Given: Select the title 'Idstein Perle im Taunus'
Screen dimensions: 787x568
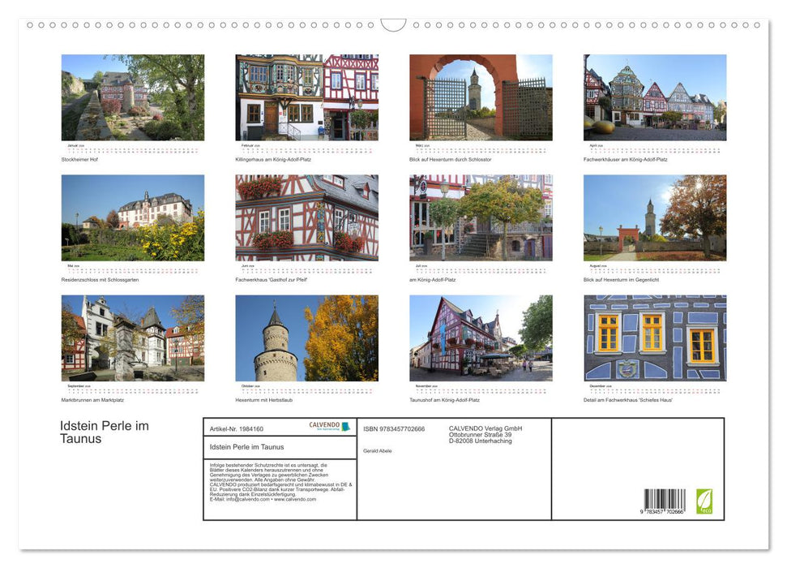Looking at the screenshot, I should (x=103, y=432).
